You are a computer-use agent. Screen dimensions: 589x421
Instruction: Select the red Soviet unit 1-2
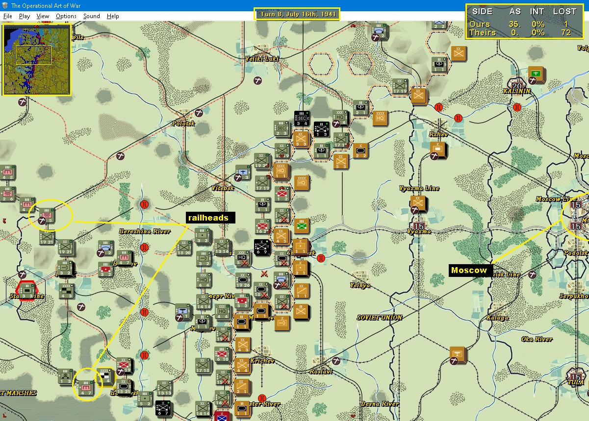(282, 194)
